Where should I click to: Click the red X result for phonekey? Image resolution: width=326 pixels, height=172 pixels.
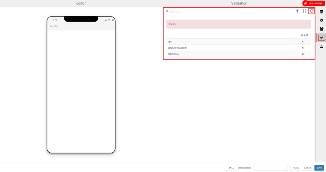pos(303,54)
